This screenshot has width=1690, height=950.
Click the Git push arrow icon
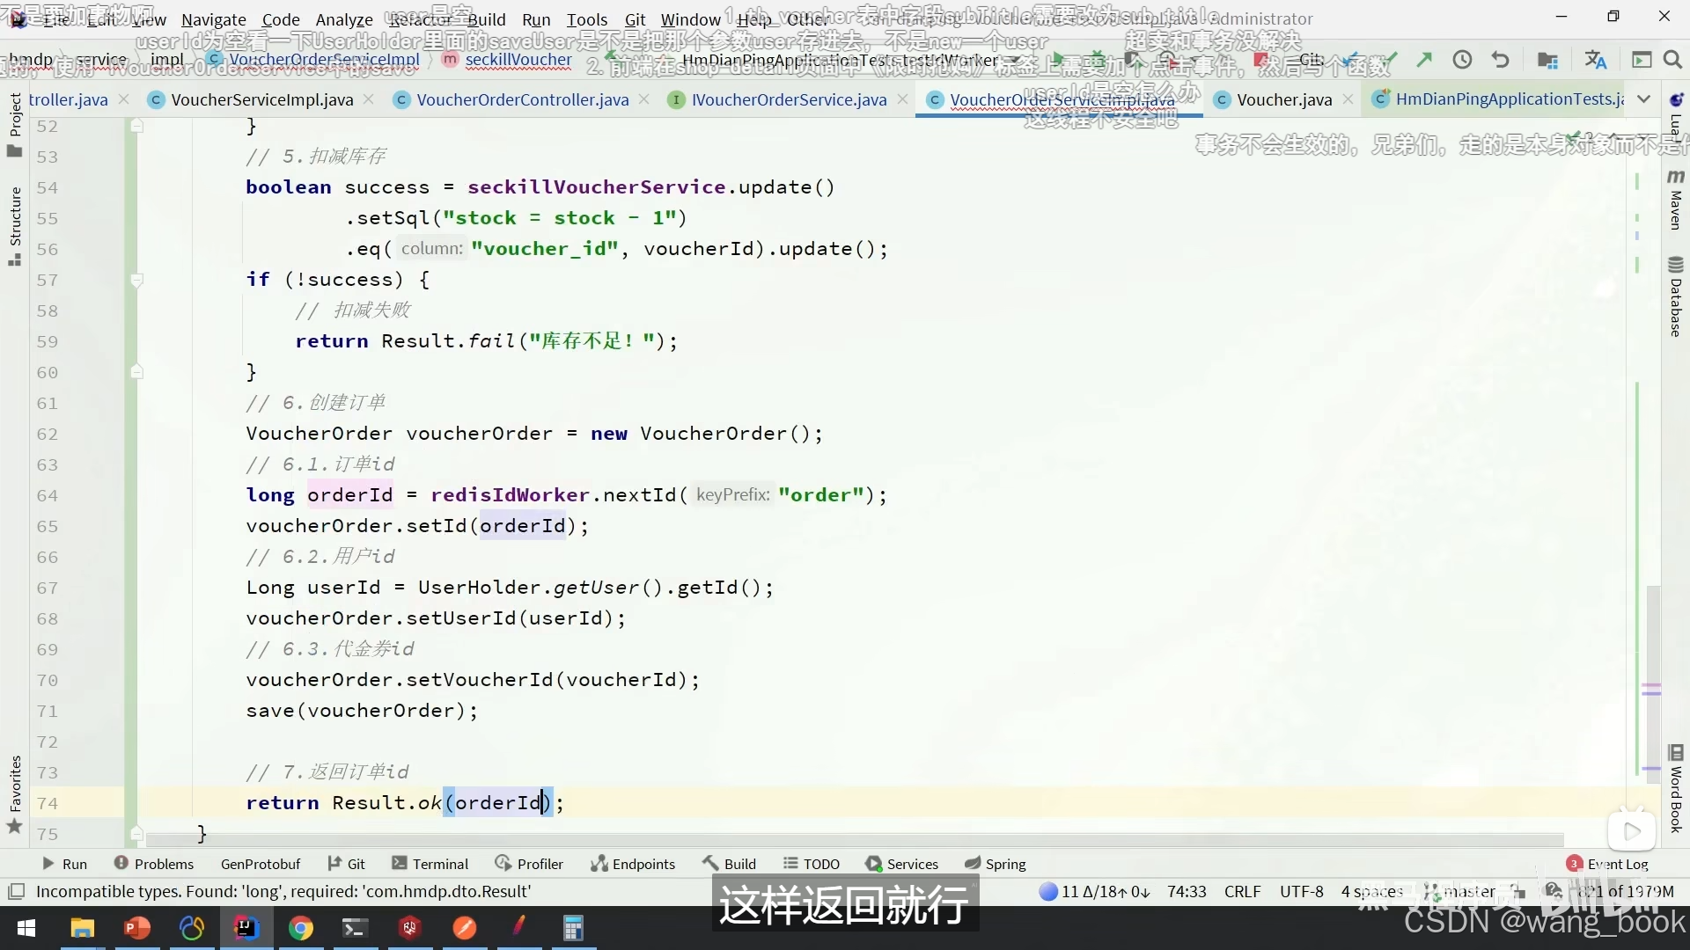(x=1424, y=60)
